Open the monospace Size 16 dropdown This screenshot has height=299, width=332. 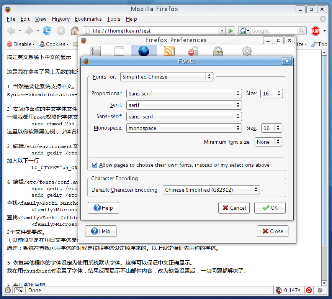coord(271,128)
